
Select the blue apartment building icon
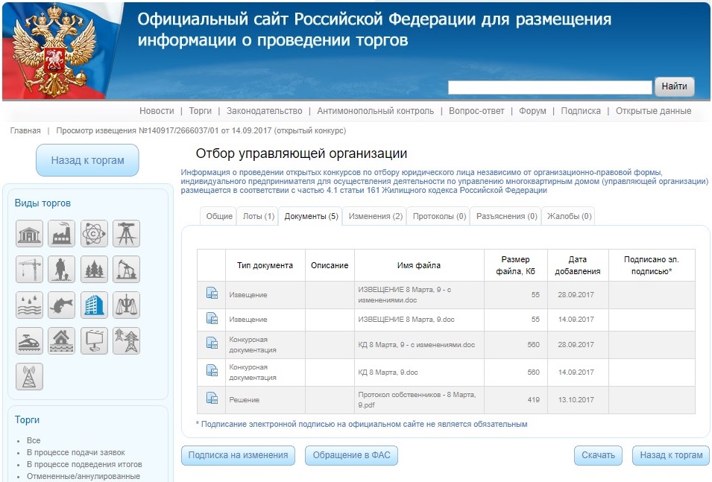click(x=94, y=305)
